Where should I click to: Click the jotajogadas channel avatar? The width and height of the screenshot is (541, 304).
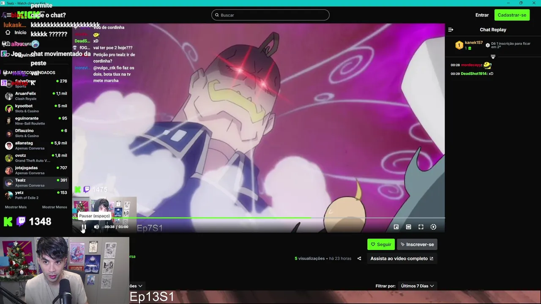coord(9,170)
